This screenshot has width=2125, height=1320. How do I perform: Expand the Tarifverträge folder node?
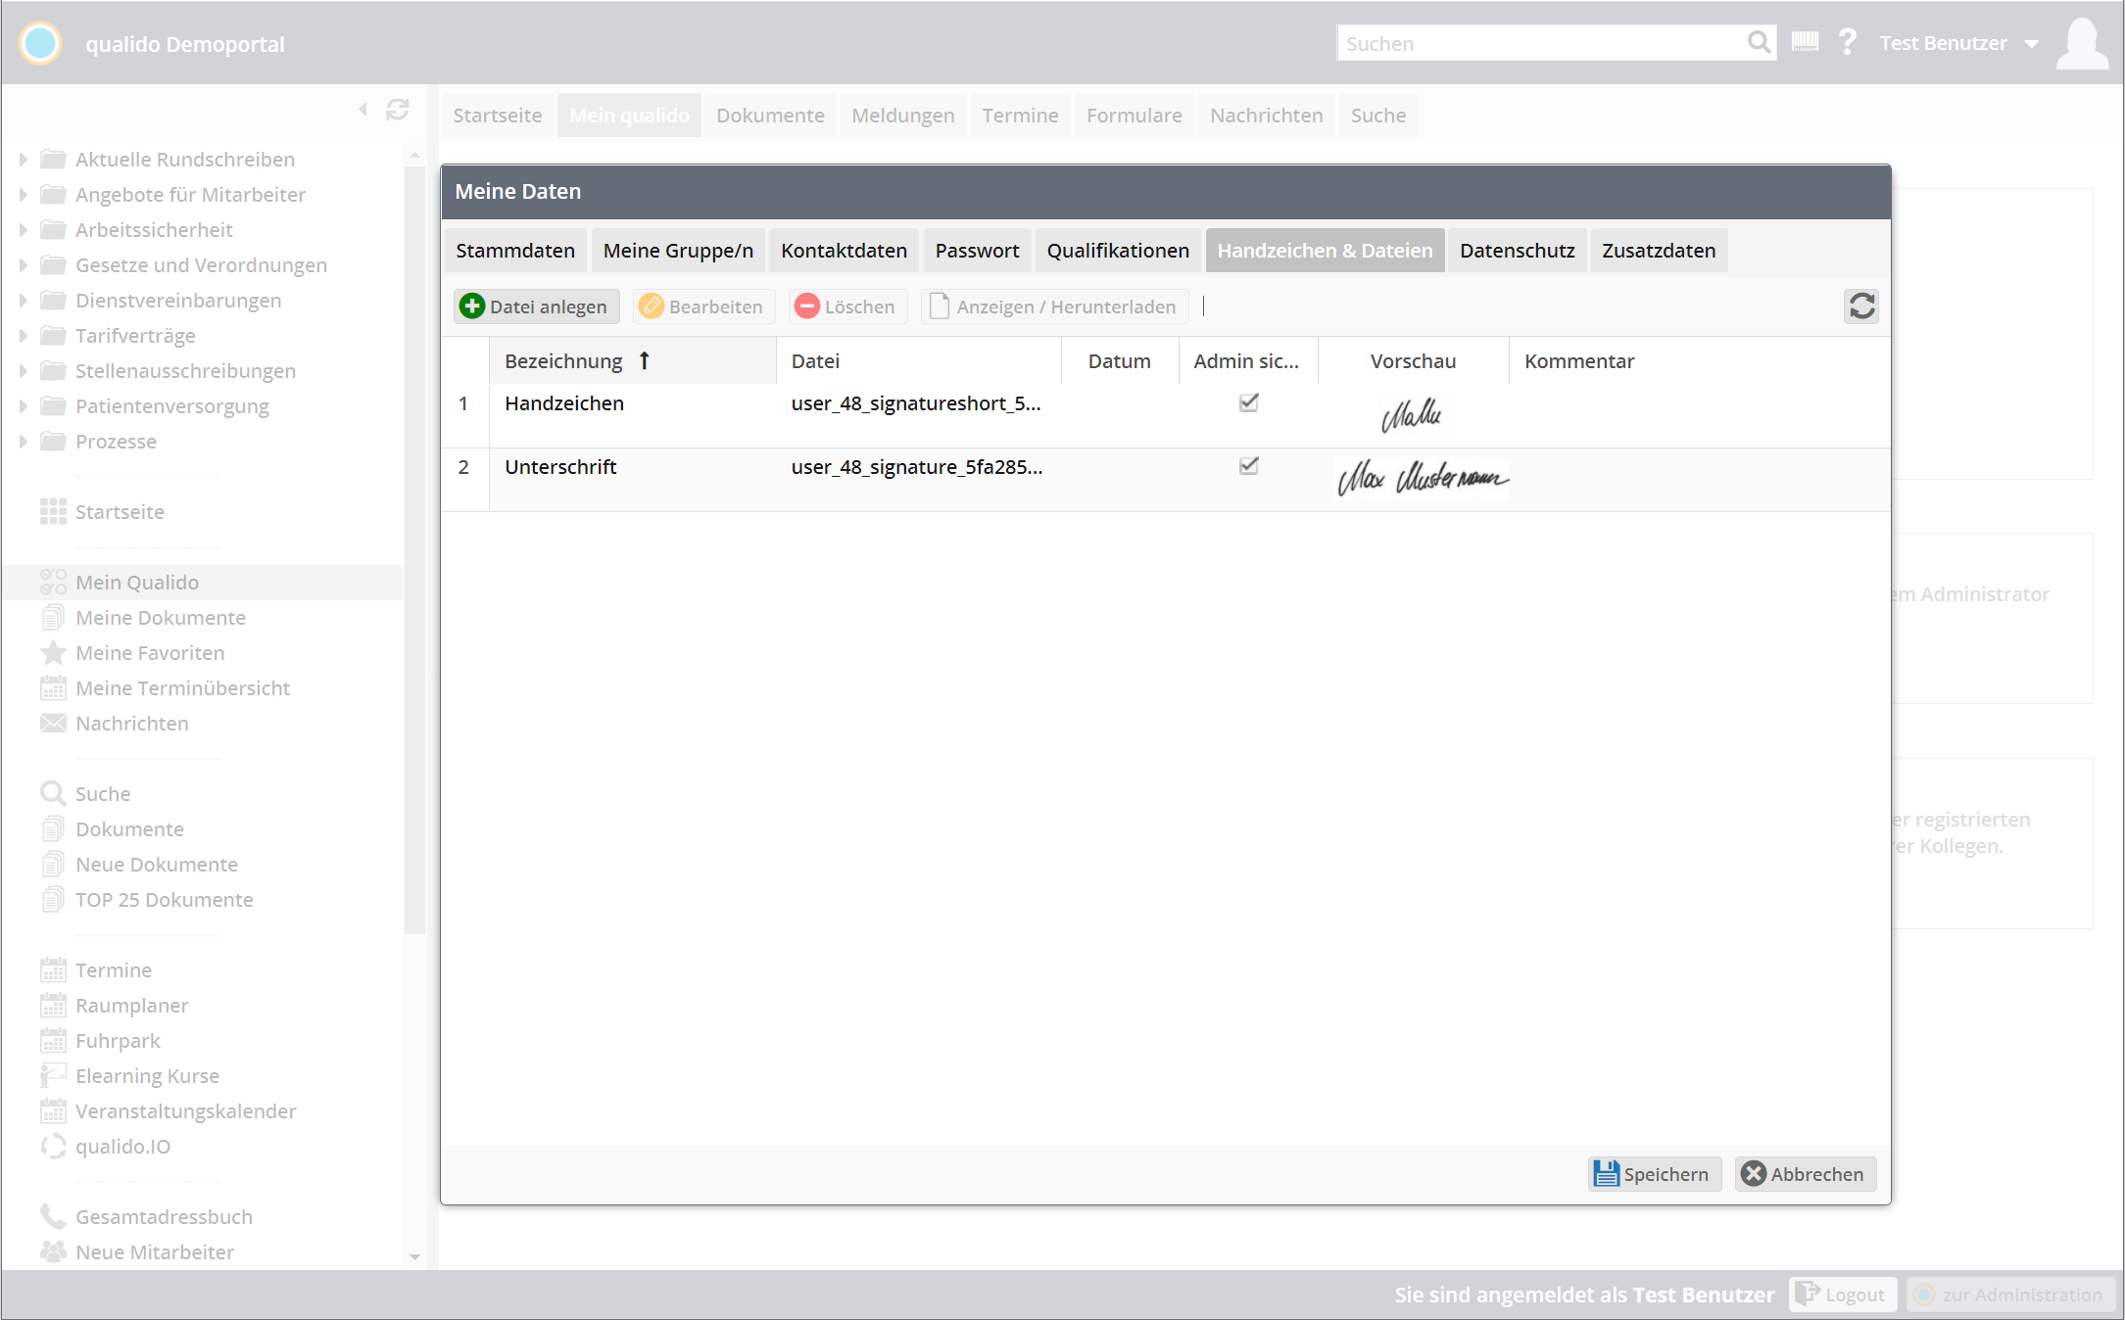pyautogui.click(x=23, y=336)
